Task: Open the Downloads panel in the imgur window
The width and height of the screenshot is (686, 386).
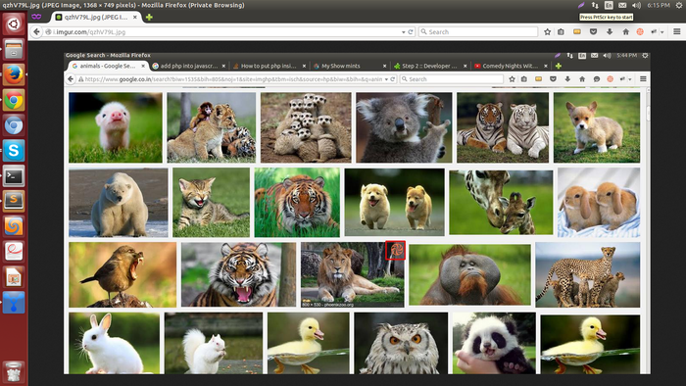Action: pos(610,32)
